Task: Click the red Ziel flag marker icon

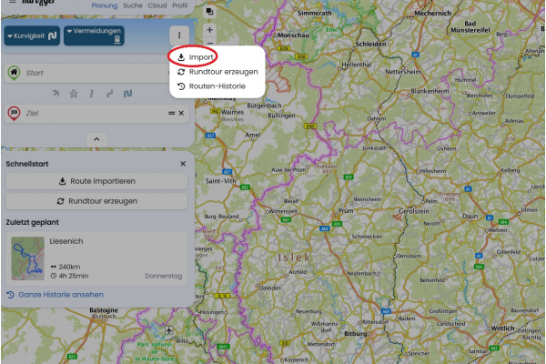Action: [14, 113]
